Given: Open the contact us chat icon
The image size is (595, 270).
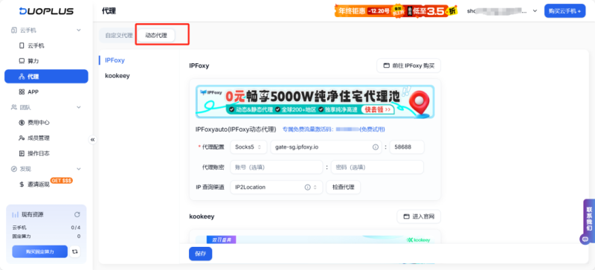Looking at the screenshot, I should click(x=585, y=239).
